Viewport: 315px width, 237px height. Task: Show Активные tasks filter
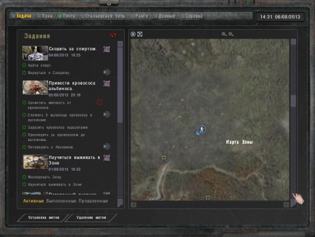(34, 201)
